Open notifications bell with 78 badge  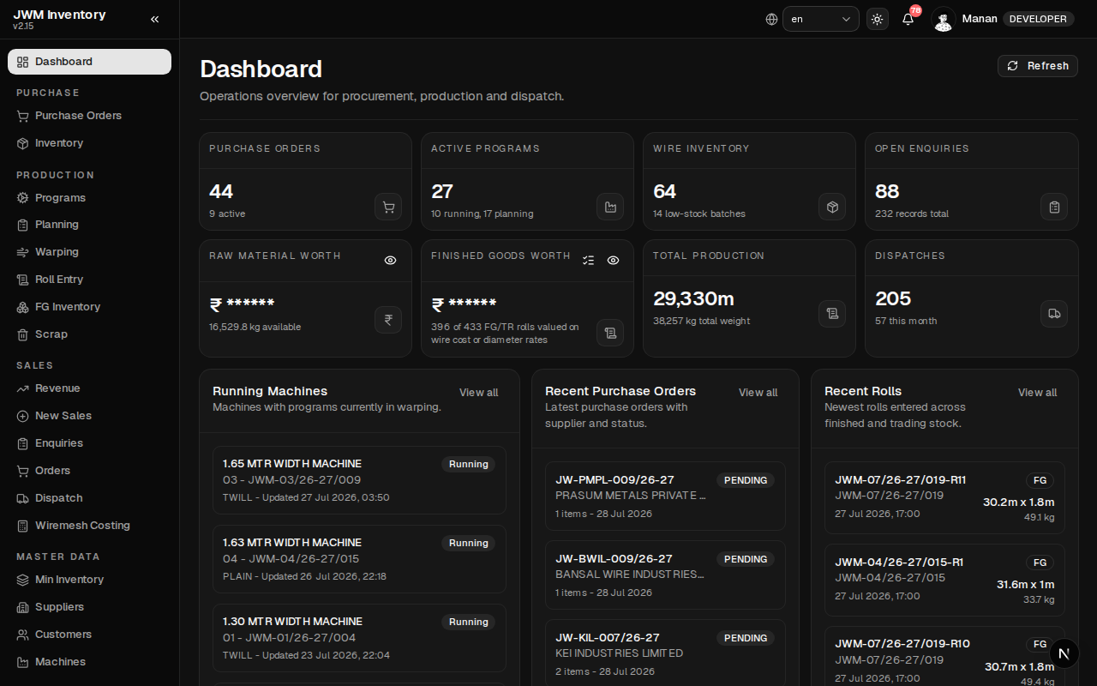click(x=908, y=19)
